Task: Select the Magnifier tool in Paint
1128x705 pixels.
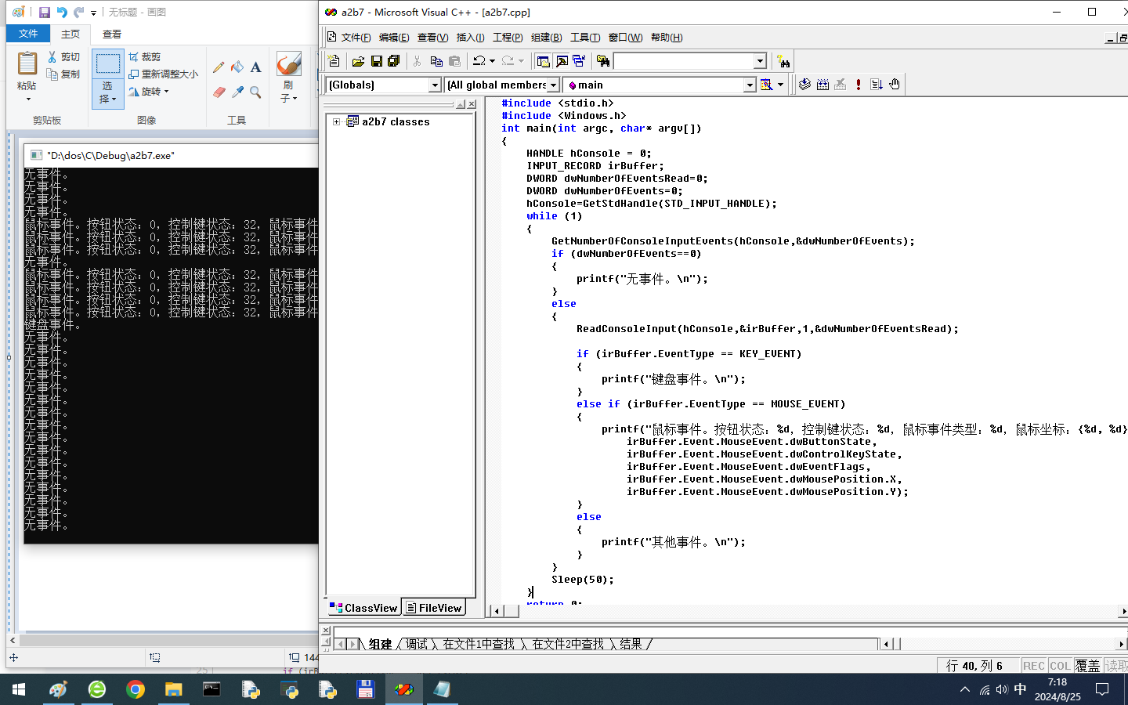Action: coord(255,92)
